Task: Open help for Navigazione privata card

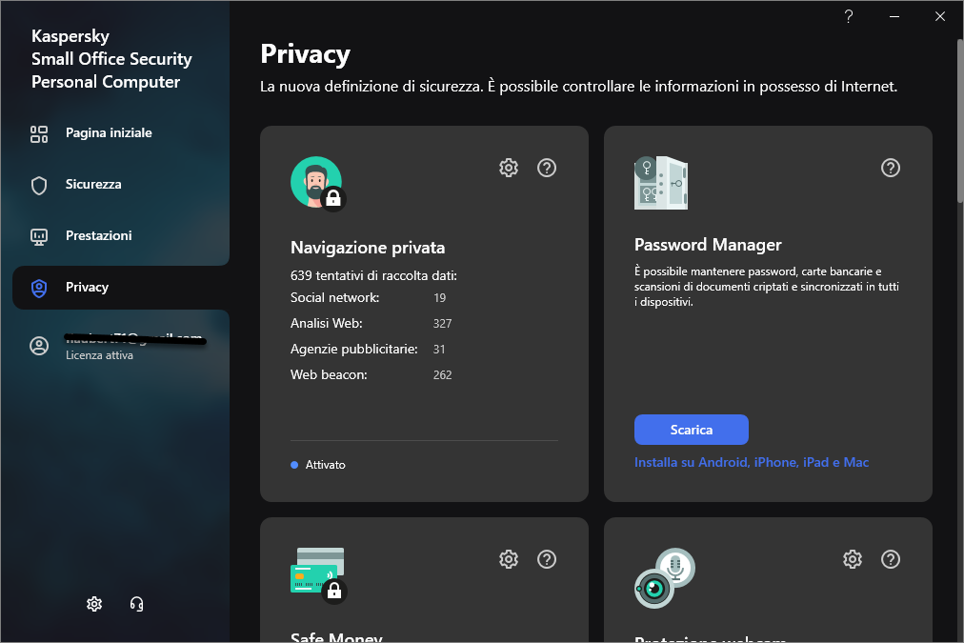Action: (x=547, y=168)
